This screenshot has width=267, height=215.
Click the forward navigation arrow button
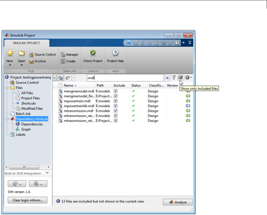[x=68, y=78]
